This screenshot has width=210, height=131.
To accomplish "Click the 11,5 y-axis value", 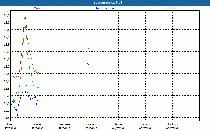I will point(7,118).
